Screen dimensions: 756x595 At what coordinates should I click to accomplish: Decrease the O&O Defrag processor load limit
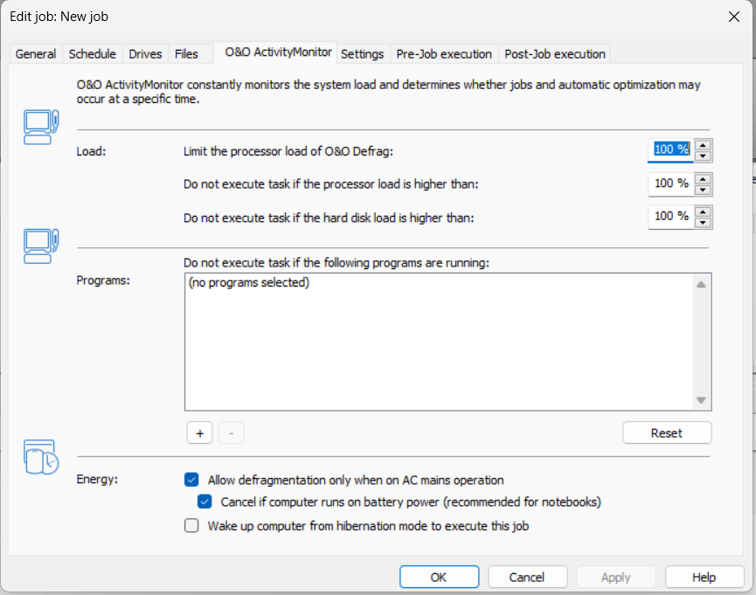pos(704,156)
